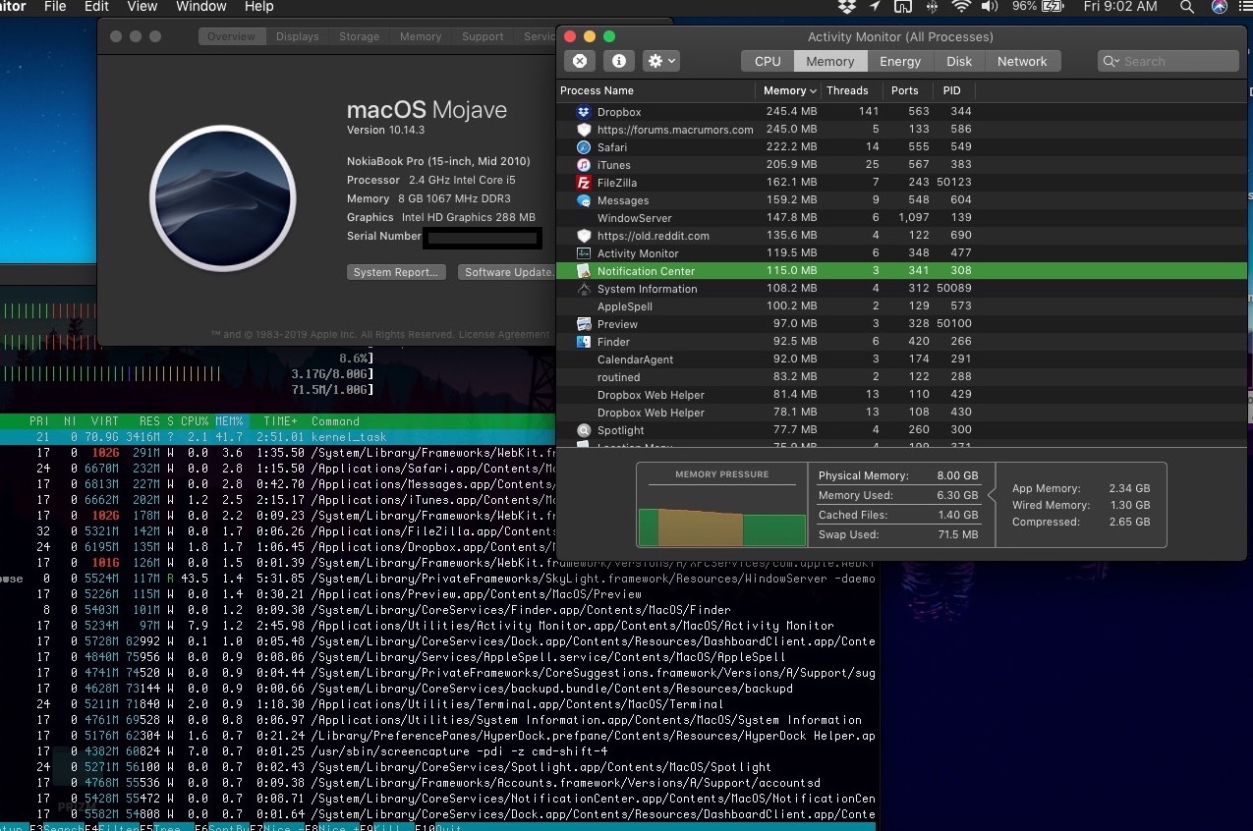Open the Edit menu
Viewport: 1253px width, 831px height.
(96, 7)
